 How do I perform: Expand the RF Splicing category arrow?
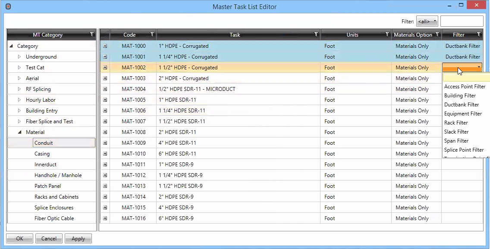click(x=19, y=89)
